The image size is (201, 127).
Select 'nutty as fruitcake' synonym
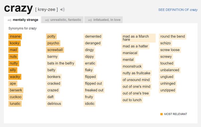click(x=136, y=73)
